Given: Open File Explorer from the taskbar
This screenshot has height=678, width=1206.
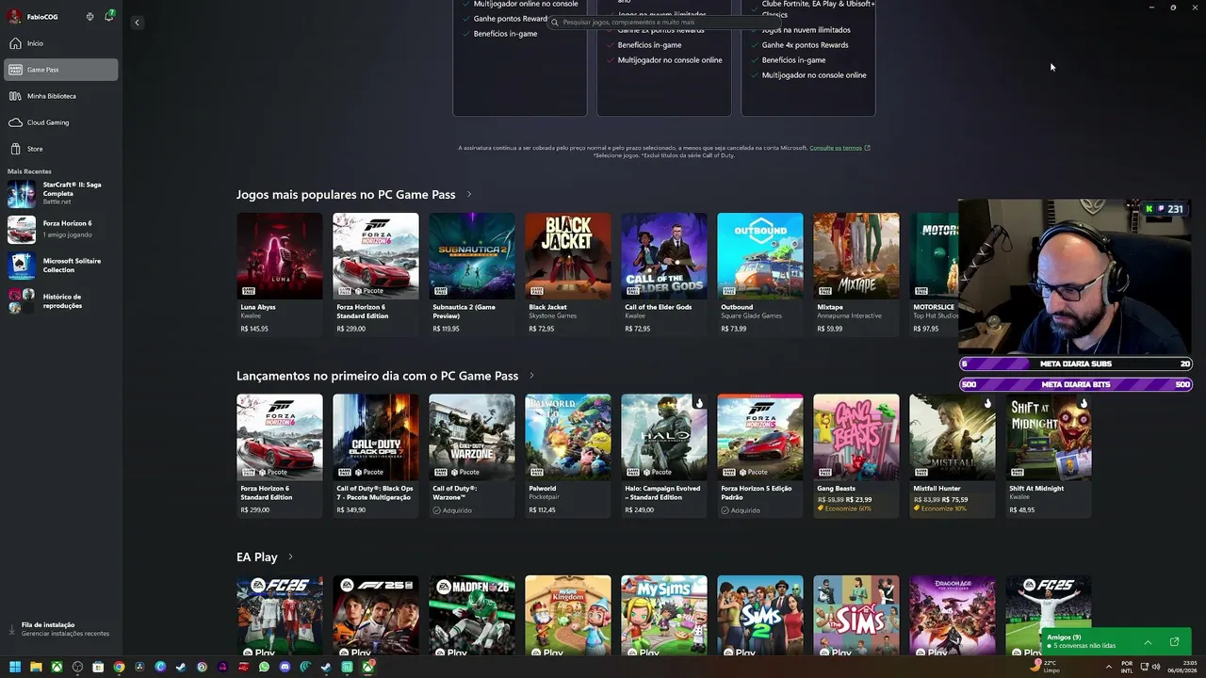Looking at the screenshot, I should coord(36,667).
